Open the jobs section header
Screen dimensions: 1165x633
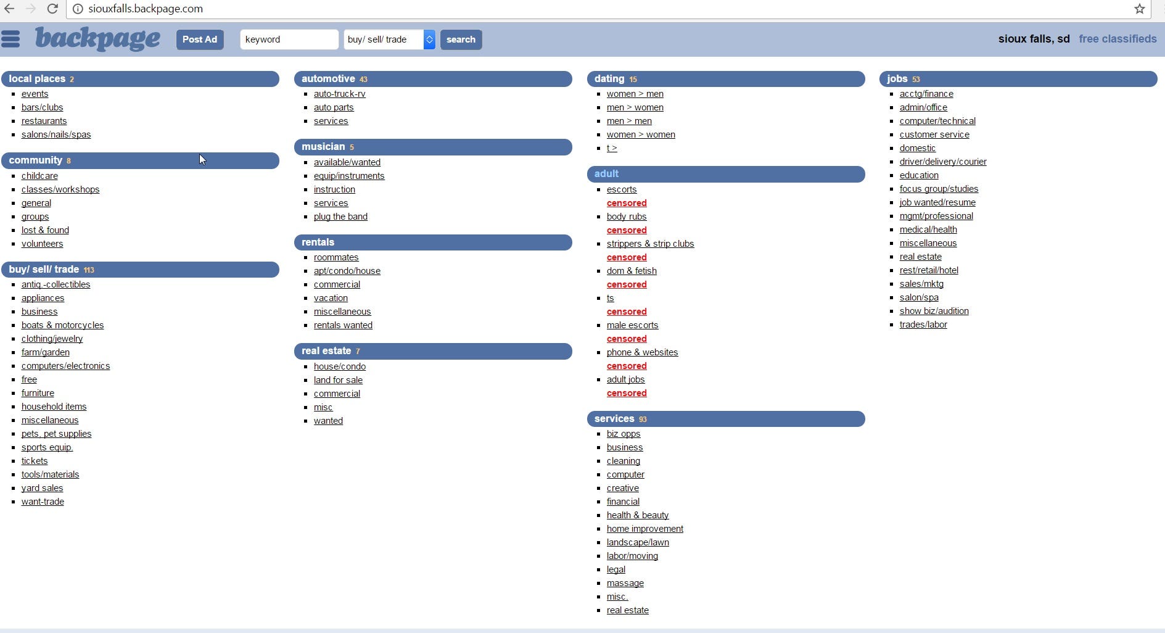(1018, 79)
